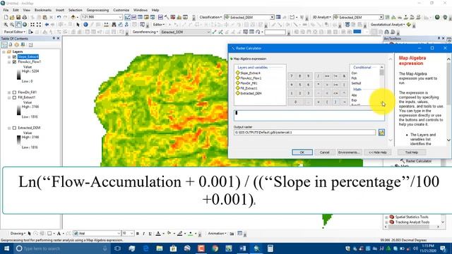Screen dimensions: 452x254
Task: Select the Identify tool blue icon
Action: click(x=85, y=25)
